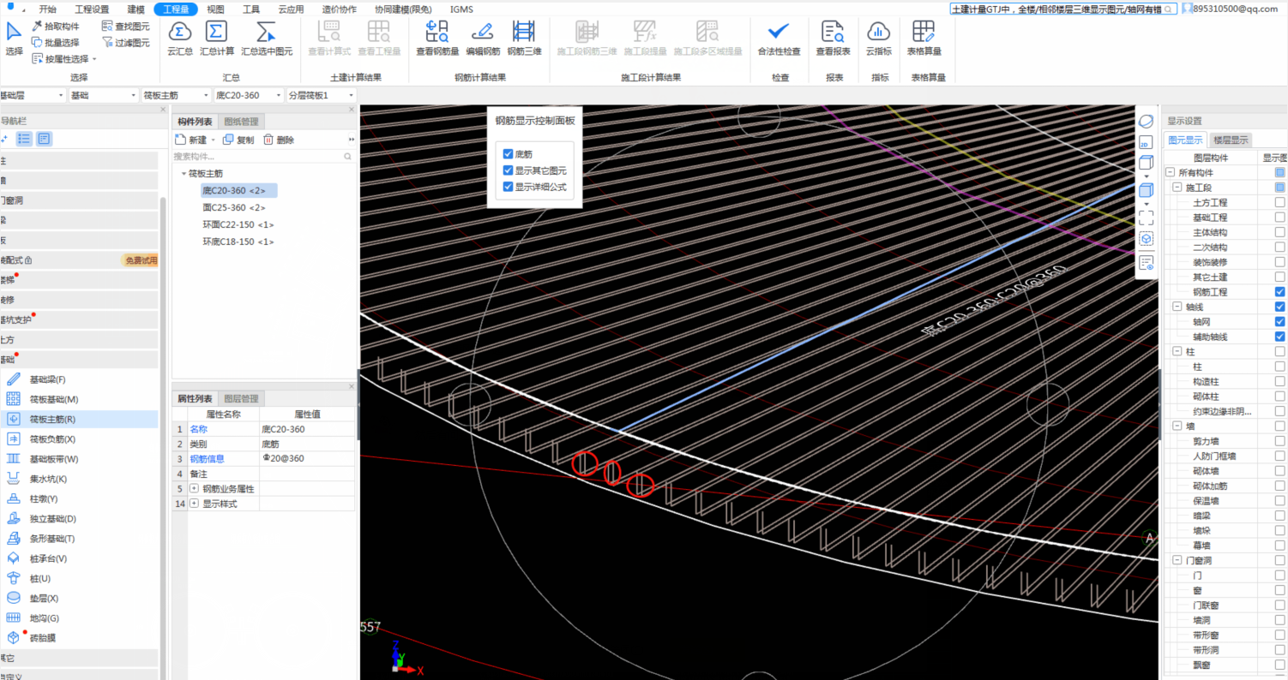
Task: Open the 建模 ribbon tab
Action: pyautogui.click(x=135, y=9)
